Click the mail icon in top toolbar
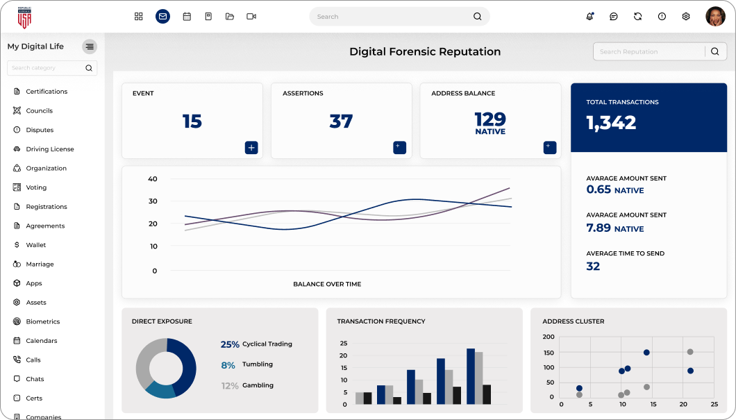736x420 pixels. tap(162, 16)
